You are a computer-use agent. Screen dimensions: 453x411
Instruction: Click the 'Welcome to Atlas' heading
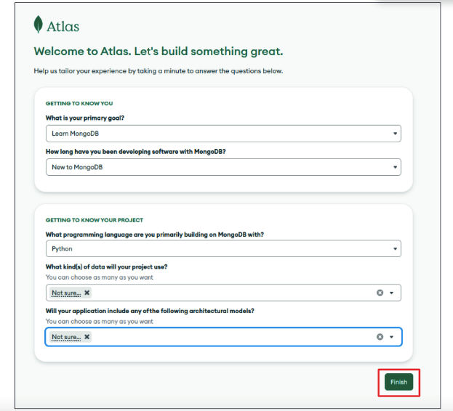[x=159, y=52]
